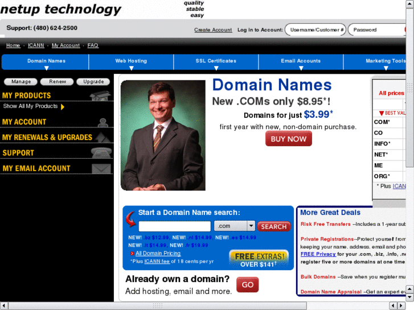Viewport: 414px width, 310px height.
Task: Expand the Email Accounts menu arrow
Action: pos(301,68)
